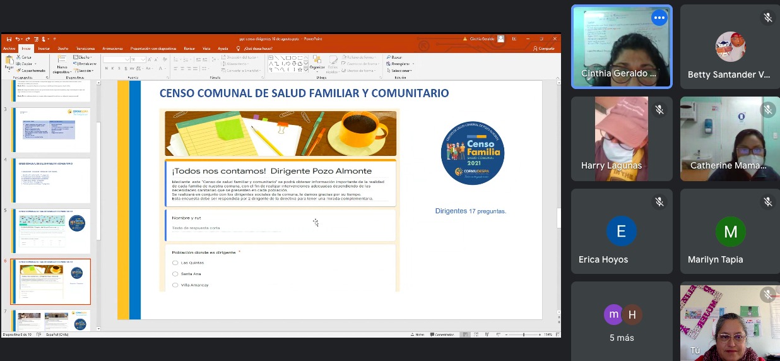Toggle italic (K) formatting
Viewport: 780px width, 361px height.
pos(112,68)
